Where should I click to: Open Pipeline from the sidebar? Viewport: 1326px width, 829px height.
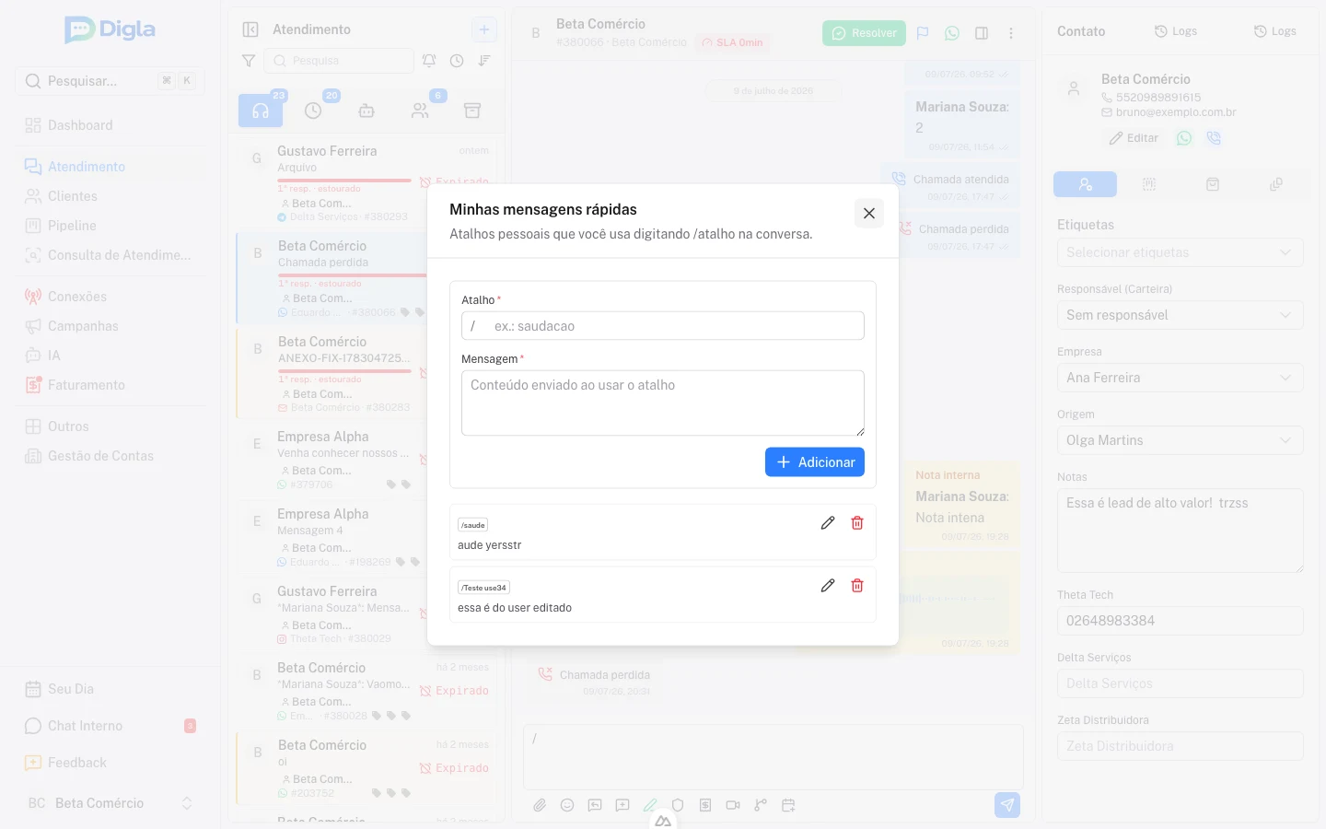point(110,226)
